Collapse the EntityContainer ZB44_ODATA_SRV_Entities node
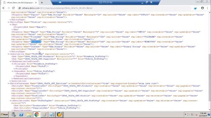 pyautogui.click(x=8, y=84)
